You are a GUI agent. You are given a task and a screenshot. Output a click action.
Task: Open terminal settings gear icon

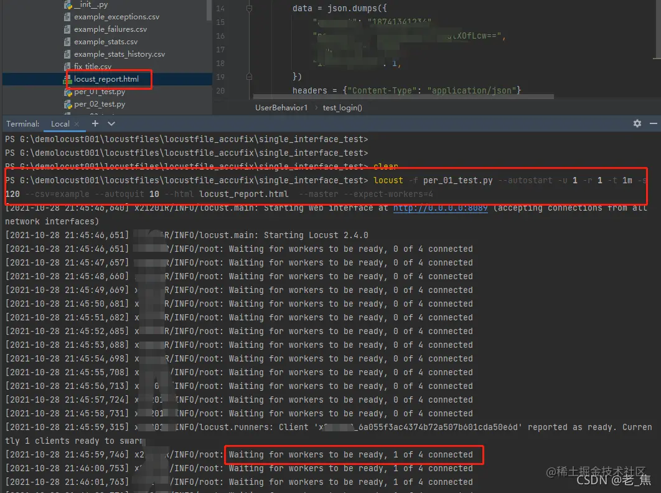click(x=637, y=123)
